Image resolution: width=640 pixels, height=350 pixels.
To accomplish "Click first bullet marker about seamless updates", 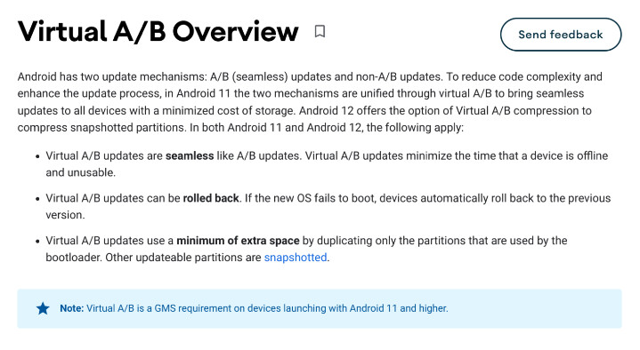I will tap(37, 156).
